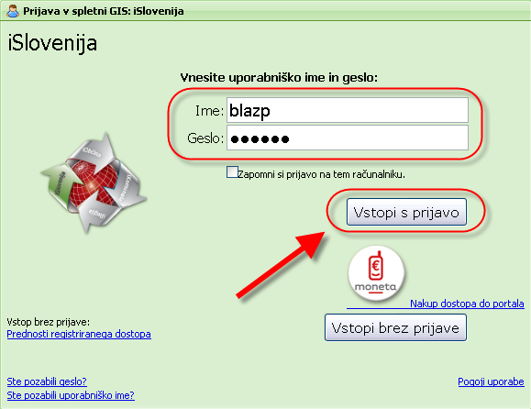
Task: Click the title 'Prijava v spletni GIS: iSlovenija'
Action: (x=104, y=11)
